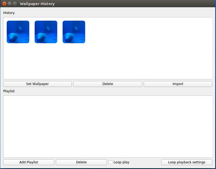Select the first wallpaper thumbnail in History
Image resolution: width=216 pixels, height=169 pixels.
pyautogui.click(x=18, y=32)
